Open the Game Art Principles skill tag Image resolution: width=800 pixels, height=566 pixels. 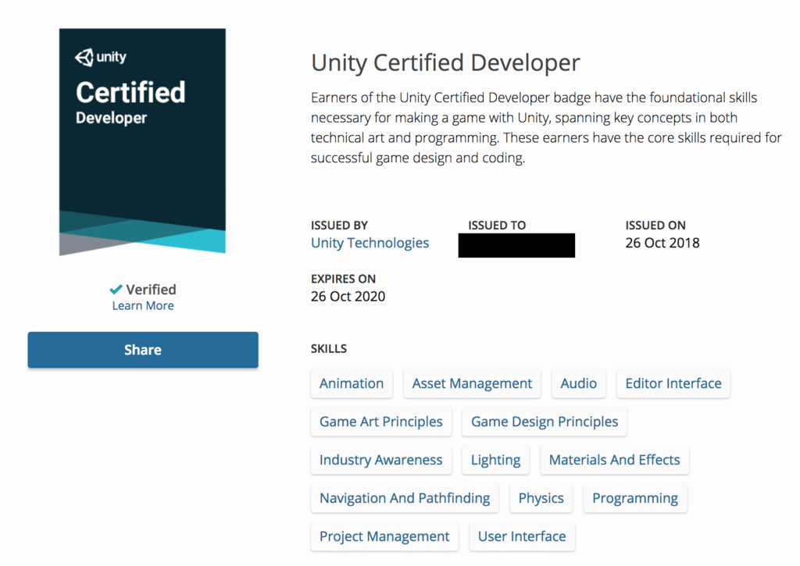tap(381, 422)
